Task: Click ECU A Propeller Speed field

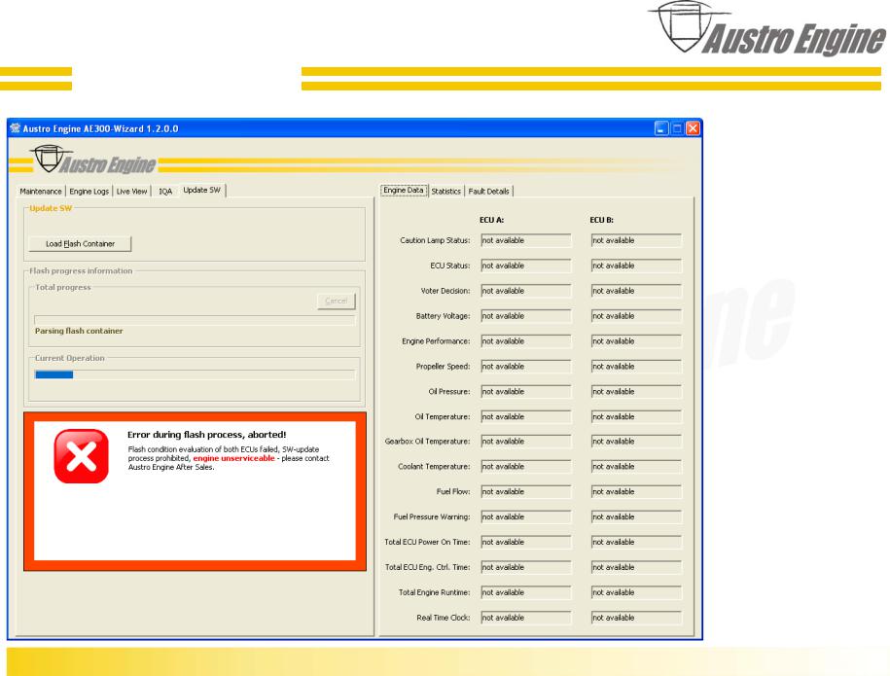Action: click(525, 366)
